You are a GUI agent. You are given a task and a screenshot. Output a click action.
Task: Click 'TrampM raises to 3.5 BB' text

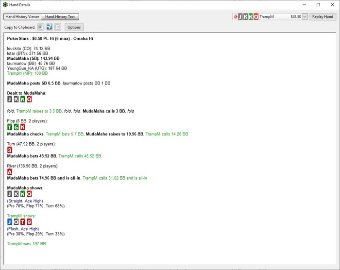pos(39,111)
